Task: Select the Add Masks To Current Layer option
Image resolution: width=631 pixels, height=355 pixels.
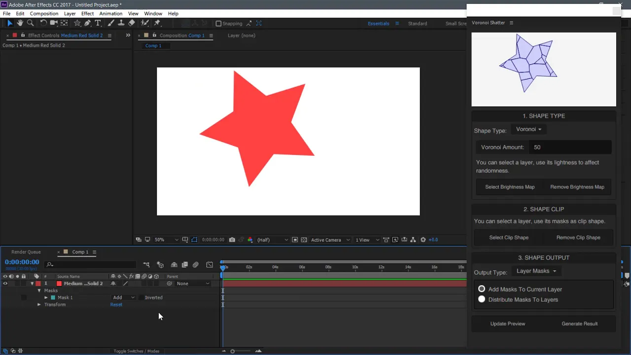Action: pyautogui.click(x=482, y=289)
